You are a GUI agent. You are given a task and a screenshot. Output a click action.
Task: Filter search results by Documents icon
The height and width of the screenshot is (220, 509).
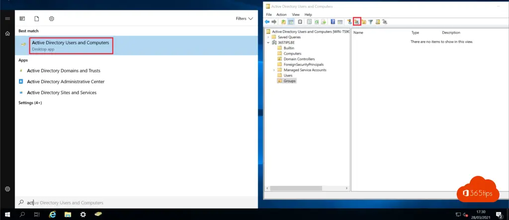point(37,19)
